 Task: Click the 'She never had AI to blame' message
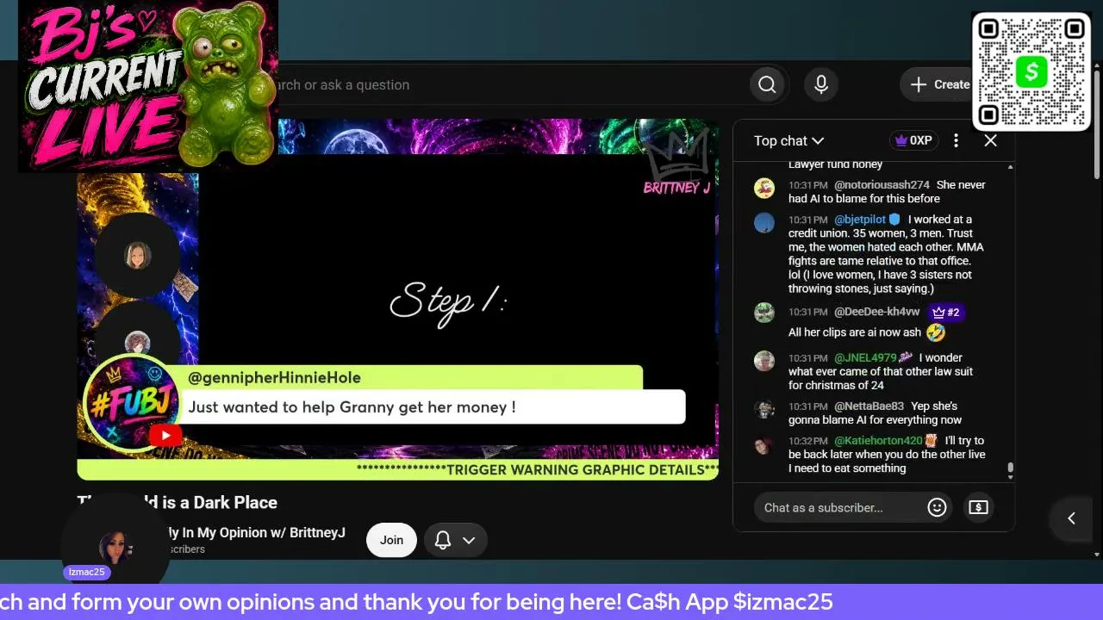point(887,191)
